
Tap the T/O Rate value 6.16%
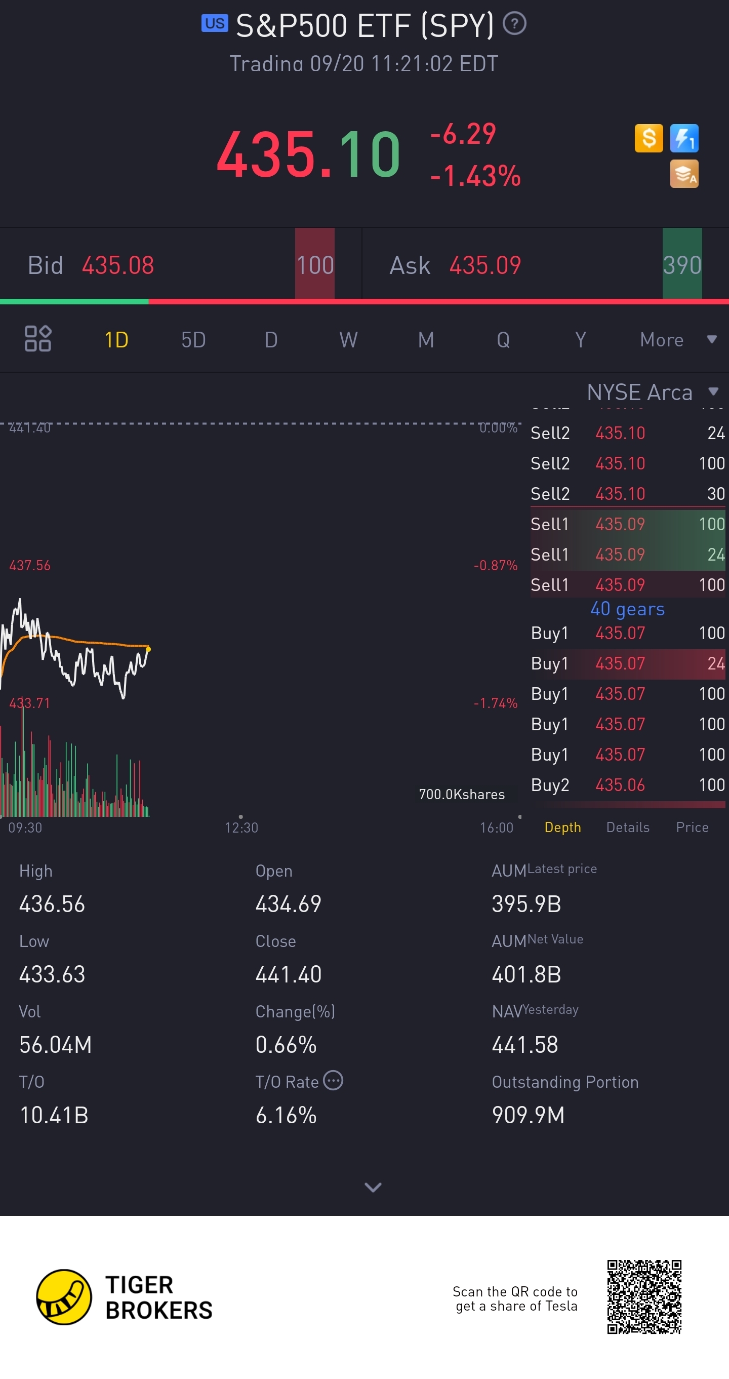[286, 1115]
